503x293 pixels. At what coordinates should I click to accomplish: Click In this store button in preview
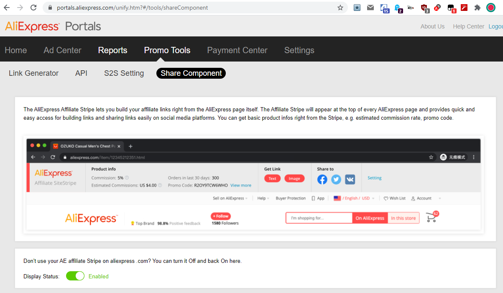403,218
